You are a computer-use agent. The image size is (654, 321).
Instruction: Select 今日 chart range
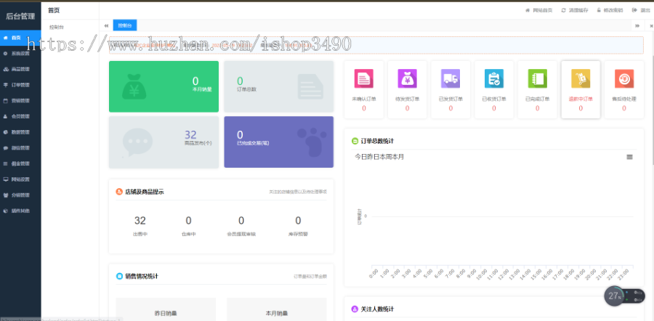(x=360, y=157)
